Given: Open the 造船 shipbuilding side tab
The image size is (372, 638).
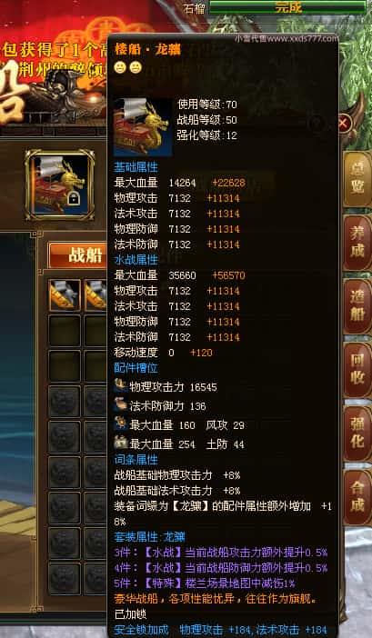Looking at the screenshot, I should [357, 306].
